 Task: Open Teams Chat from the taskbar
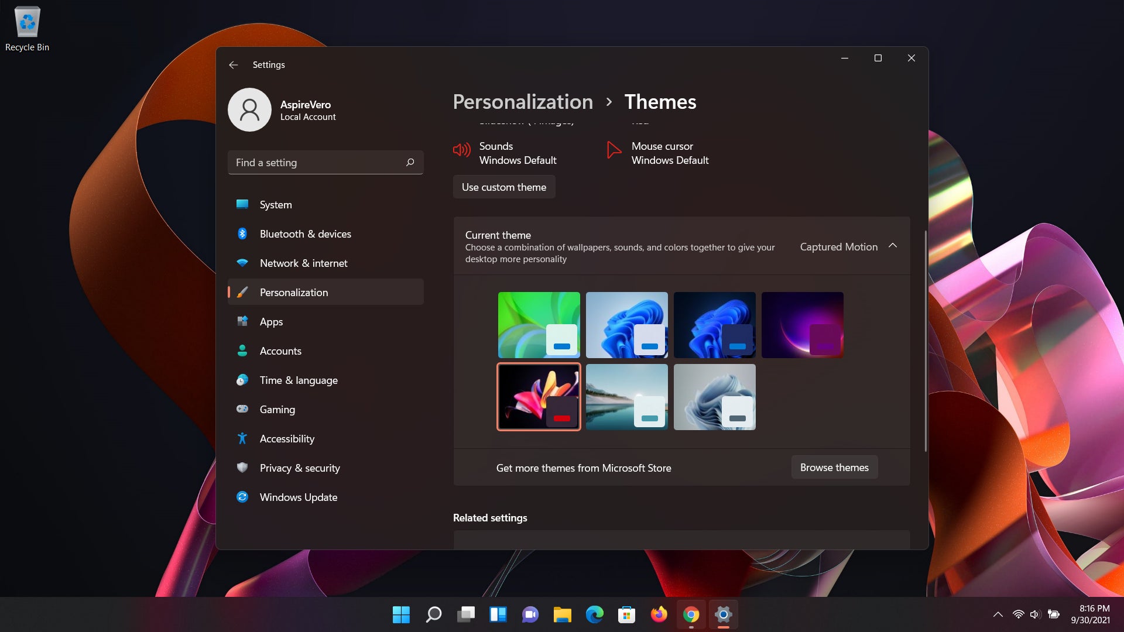530,614
